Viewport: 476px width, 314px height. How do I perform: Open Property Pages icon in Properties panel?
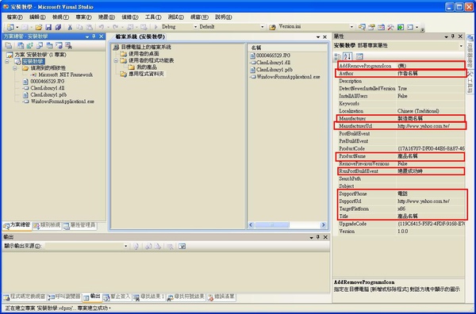[x=359, y=56]
